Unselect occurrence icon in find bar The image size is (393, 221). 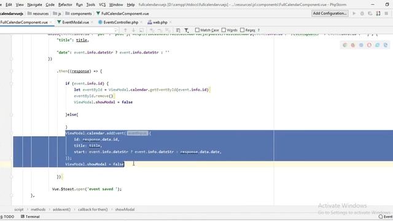click(x=160, y=30)
